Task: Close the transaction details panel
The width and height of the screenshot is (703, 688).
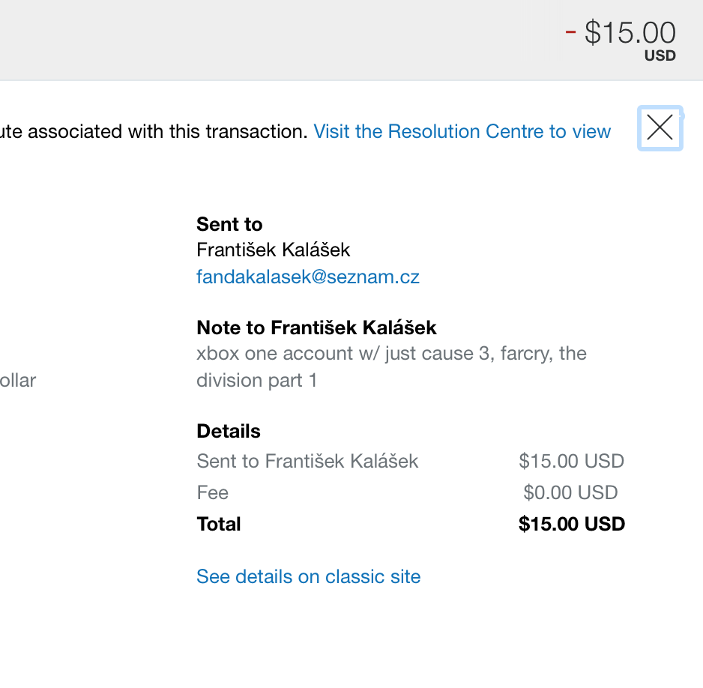Action: 660,128
